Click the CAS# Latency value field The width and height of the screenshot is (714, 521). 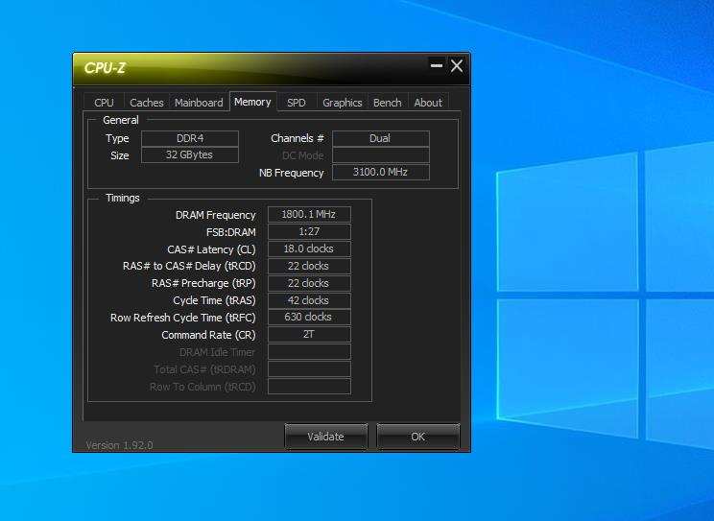point(309,249)
